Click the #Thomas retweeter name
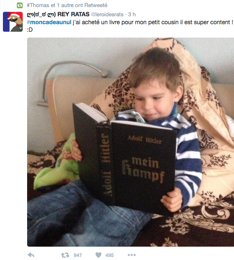 click(38, 5)
